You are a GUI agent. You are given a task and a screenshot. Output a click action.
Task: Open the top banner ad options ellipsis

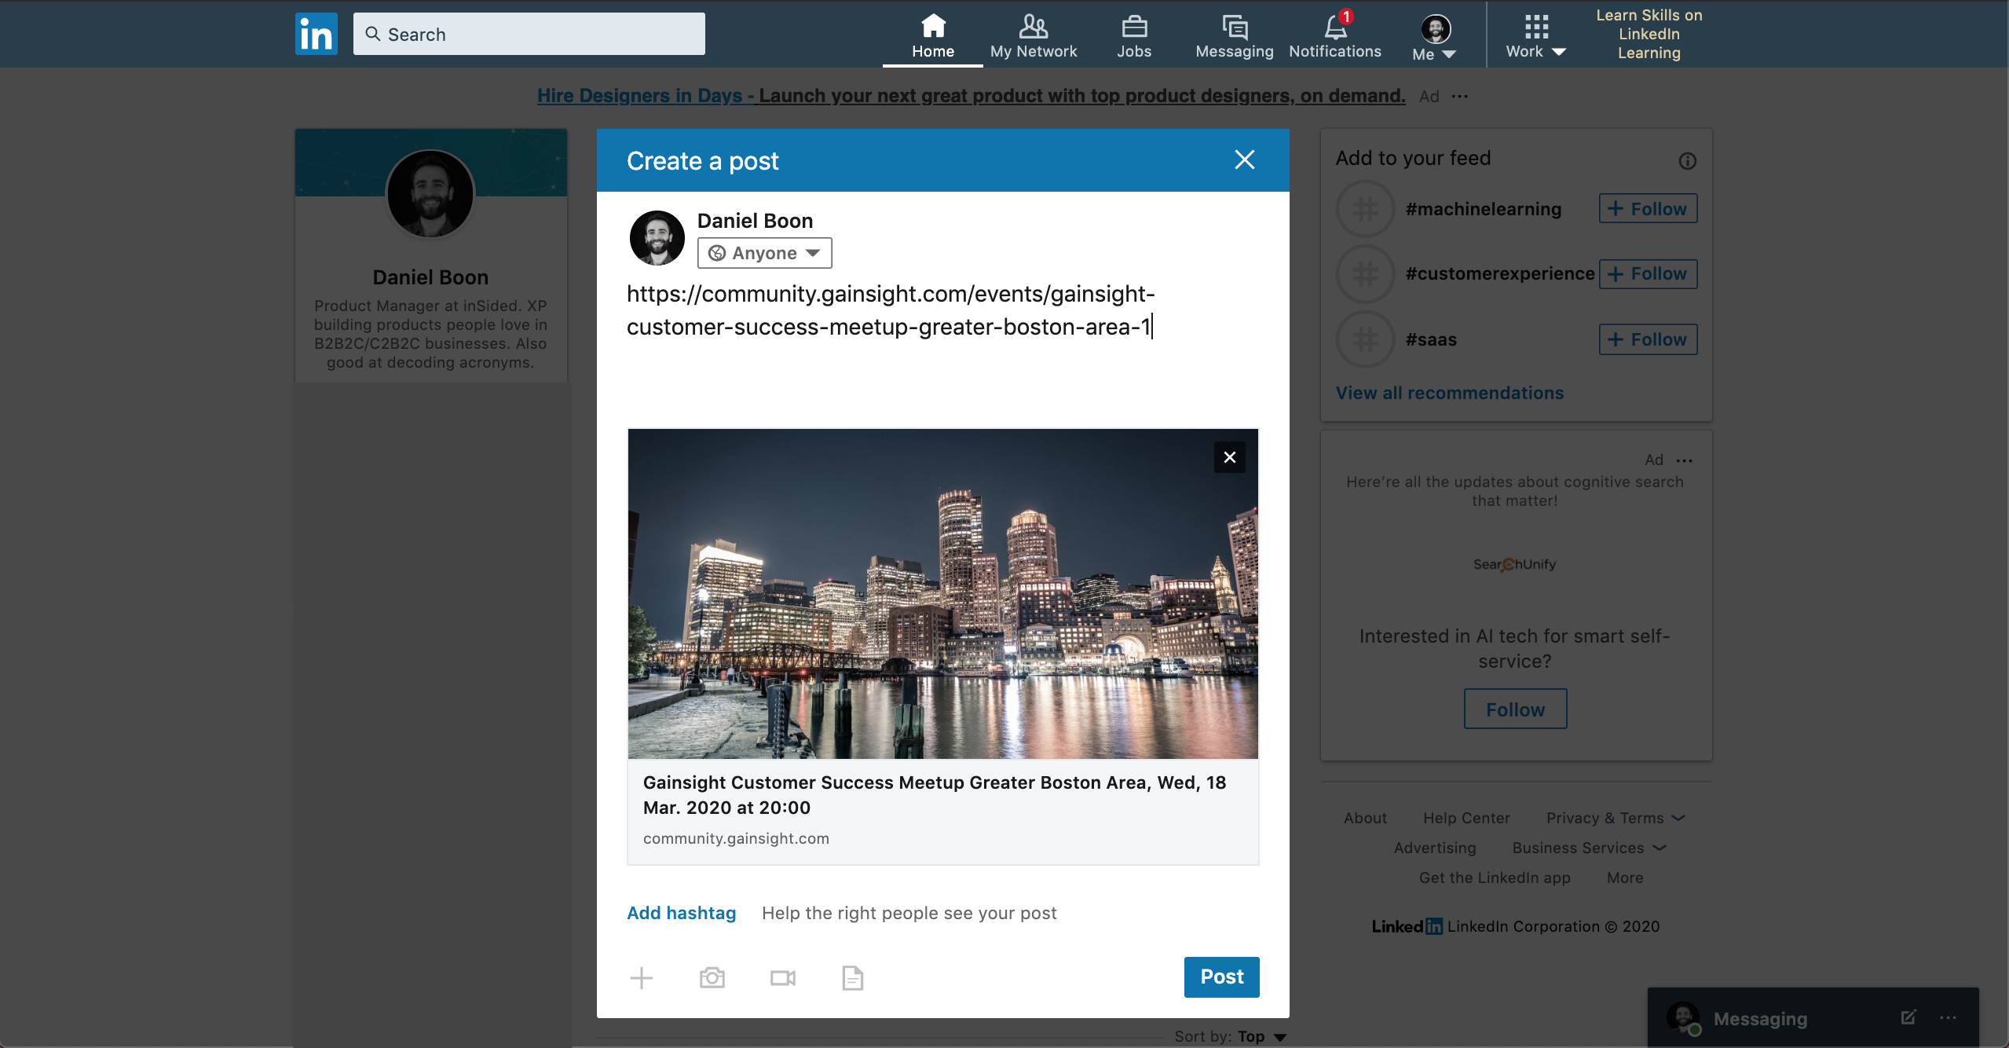tap(1460, 96)
